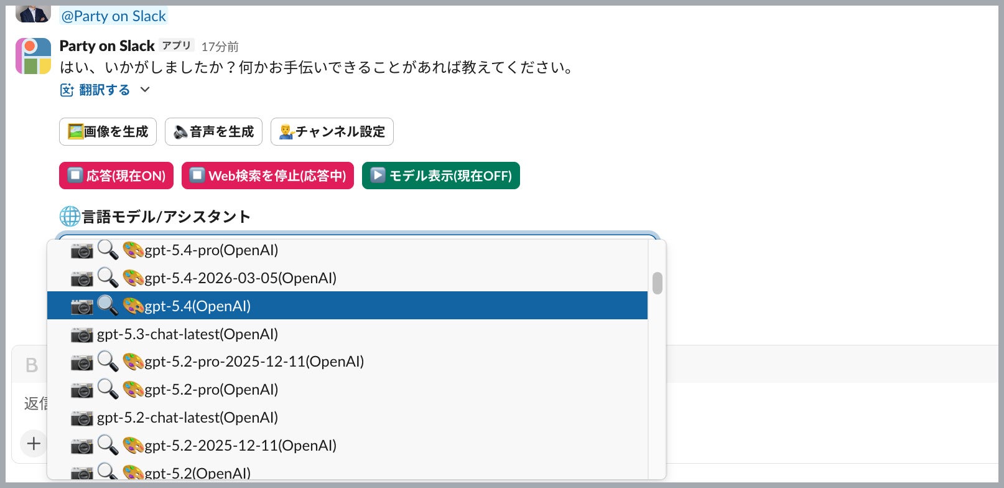Click the palette icon on gpt-5.2-pro row
This screenshot has width=1004, height=488.
[132, 390]
